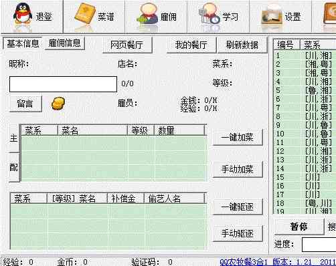
Task: Click the 手动驱逐 button
Action: (238, 233)
